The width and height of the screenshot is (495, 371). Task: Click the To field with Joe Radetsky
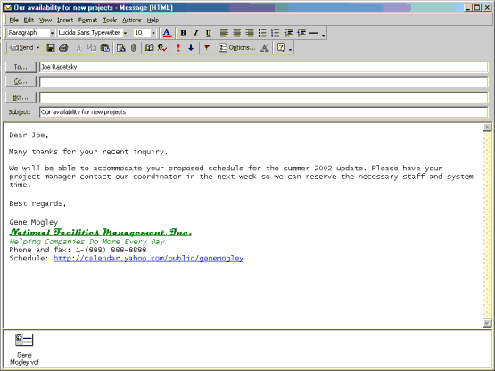264,67
